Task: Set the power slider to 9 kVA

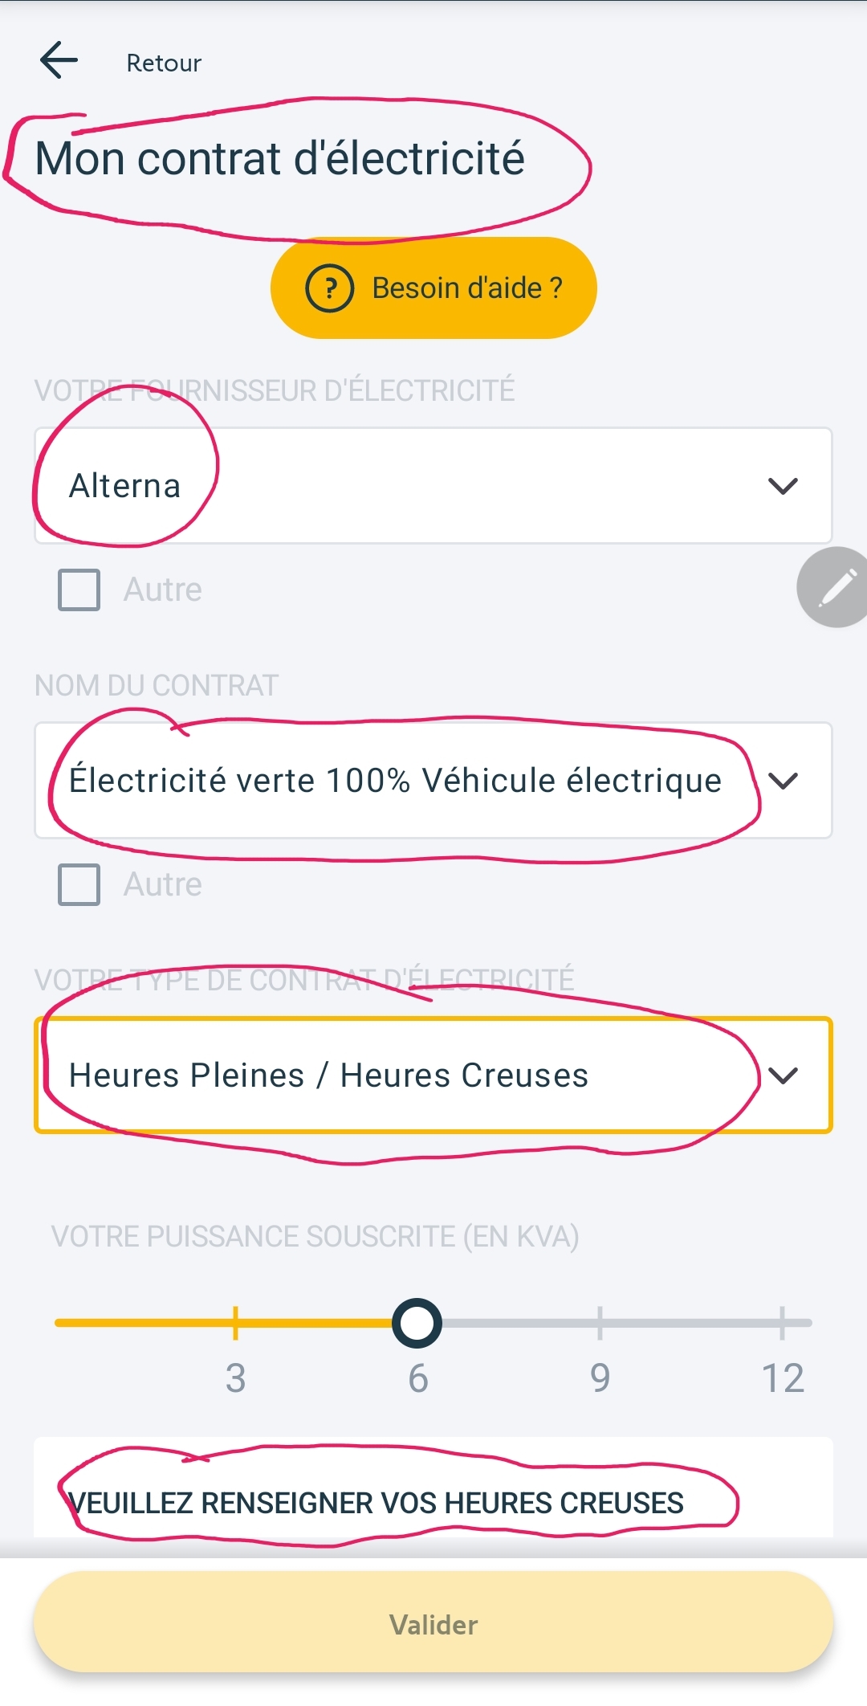Action: pos(600,1323)
